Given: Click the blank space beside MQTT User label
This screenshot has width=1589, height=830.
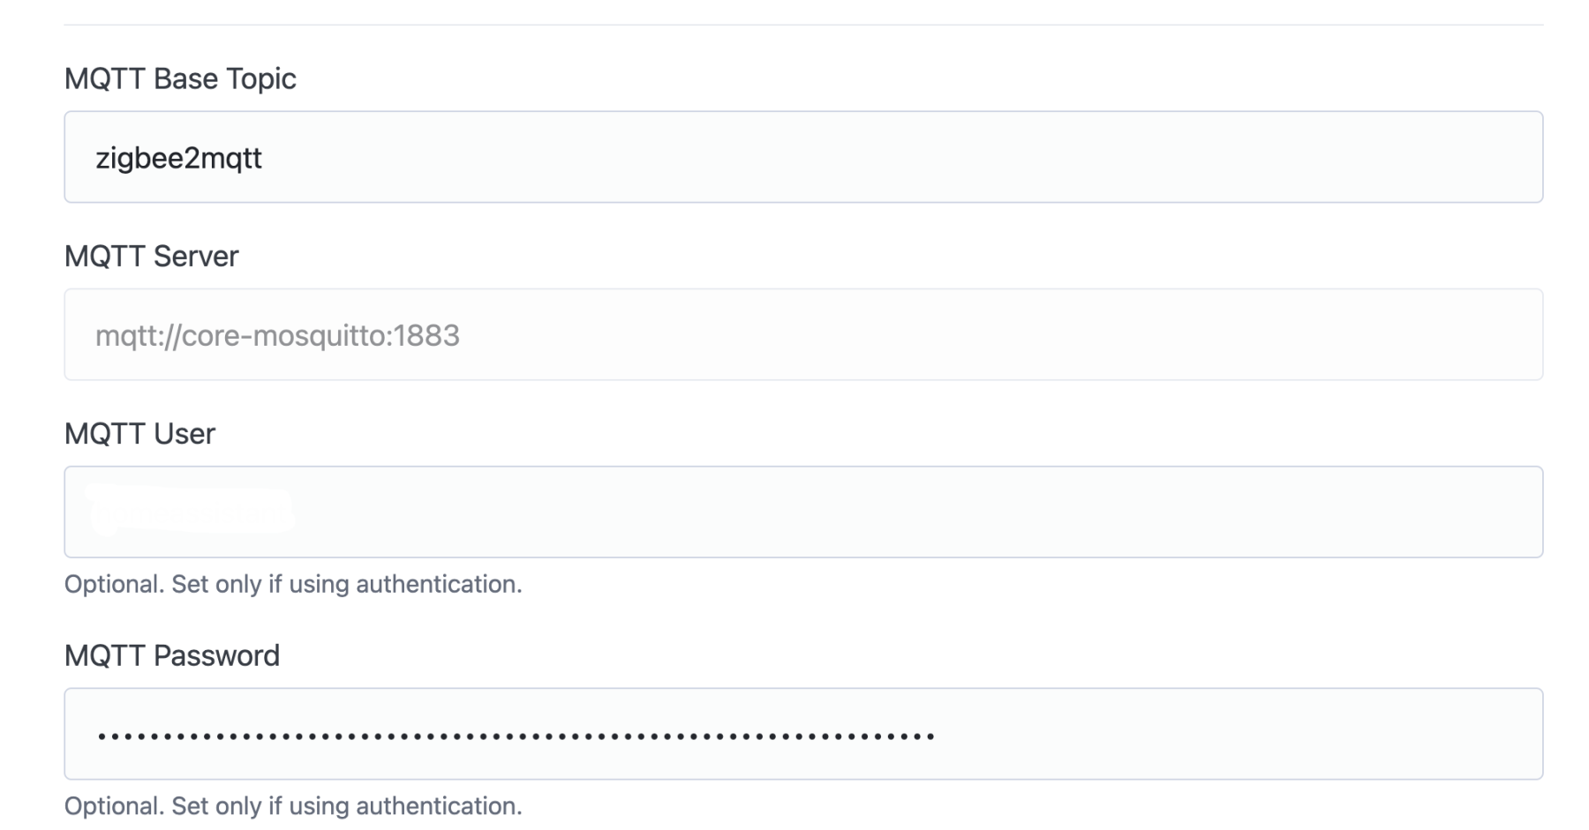Looking at the screenshot, I should [x=618, y=434].
